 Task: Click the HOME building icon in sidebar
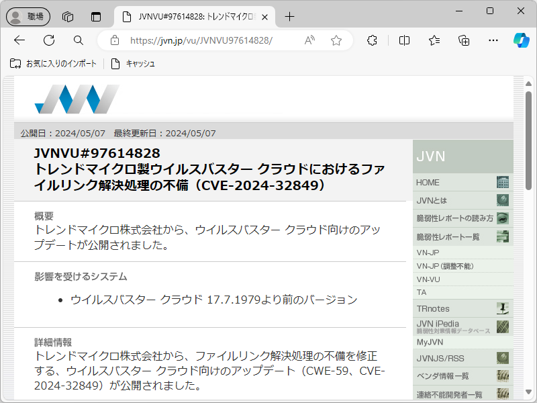pyautogui.click(x=502, y=182)
